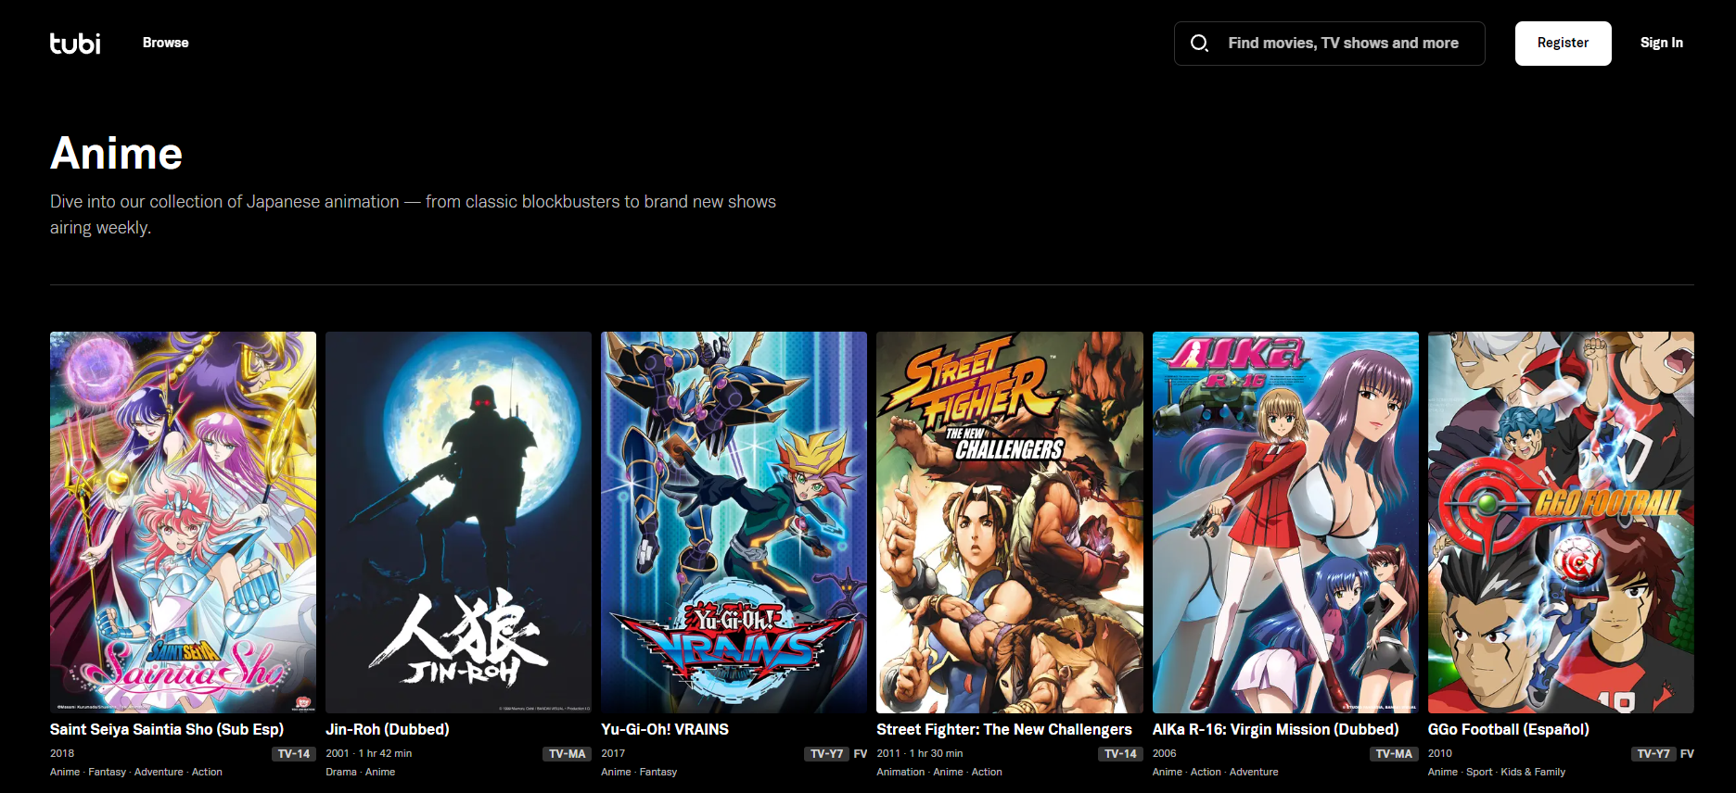The width and height of the screenshot is (1736, 793).
Task: Click the FV label under Yu-Gi-Oh! VRAINS
Action: coord(861,754)
